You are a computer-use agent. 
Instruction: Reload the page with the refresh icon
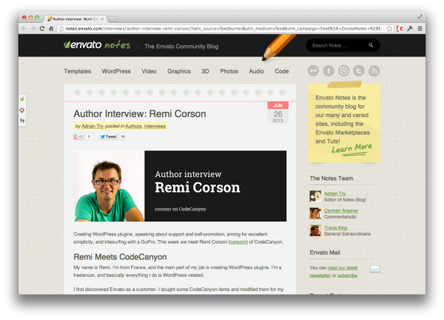[42, 29]
